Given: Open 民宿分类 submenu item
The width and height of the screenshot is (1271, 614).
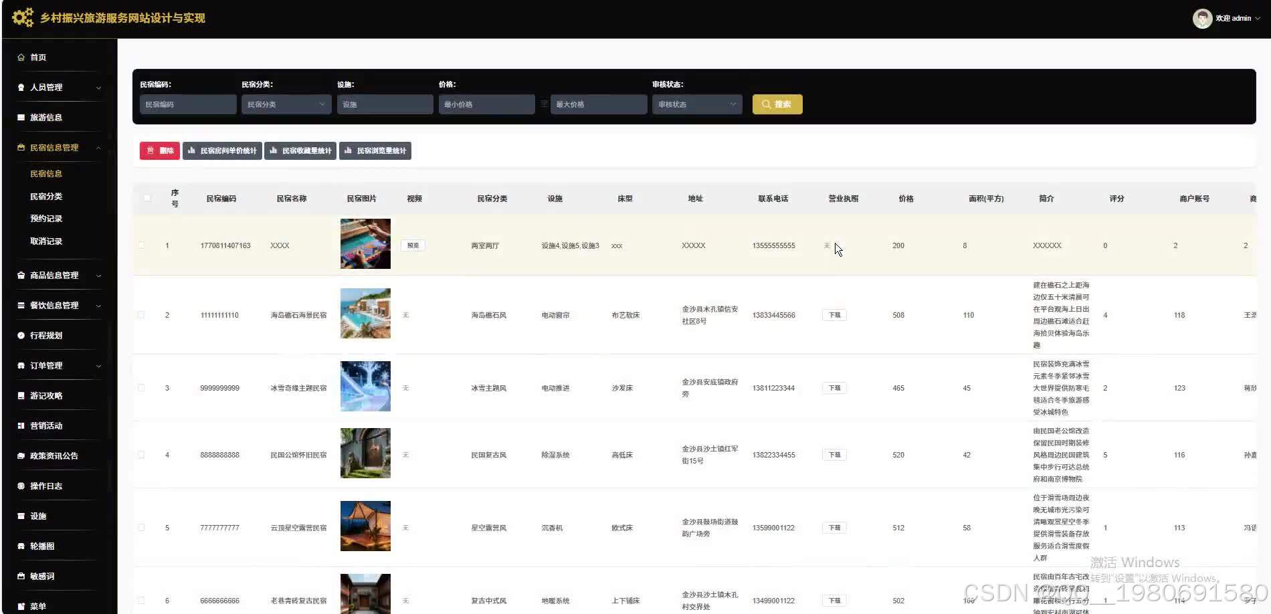Looking at the screenshot, I should (46, 197).
